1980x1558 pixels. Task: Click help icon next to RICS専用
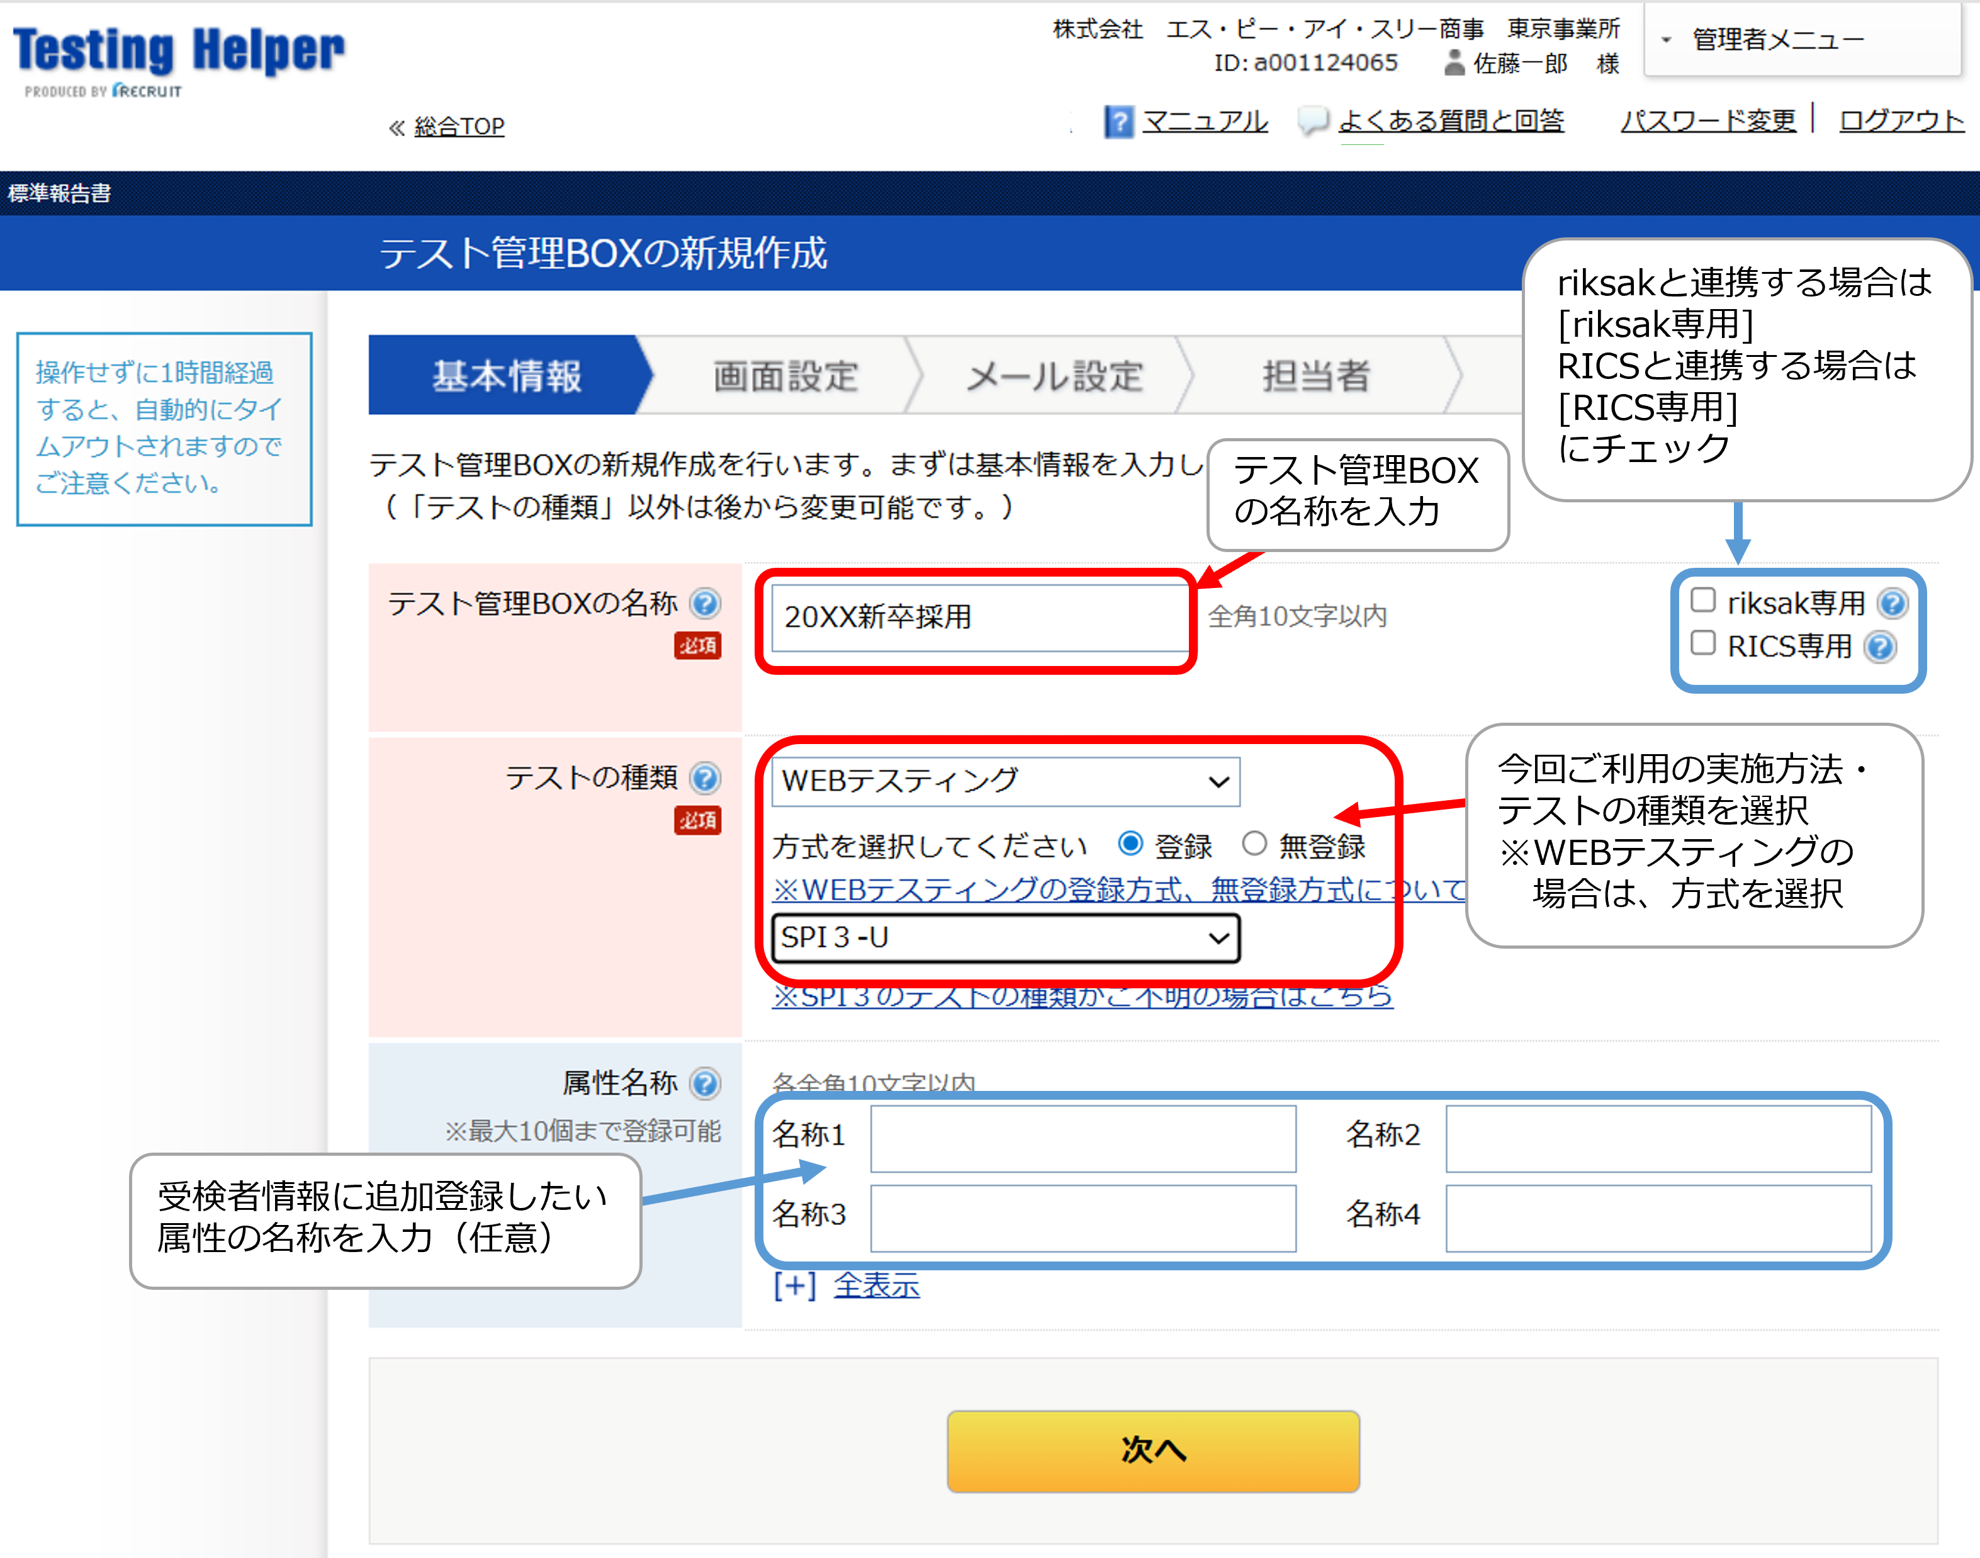(x=1880, y=646)
